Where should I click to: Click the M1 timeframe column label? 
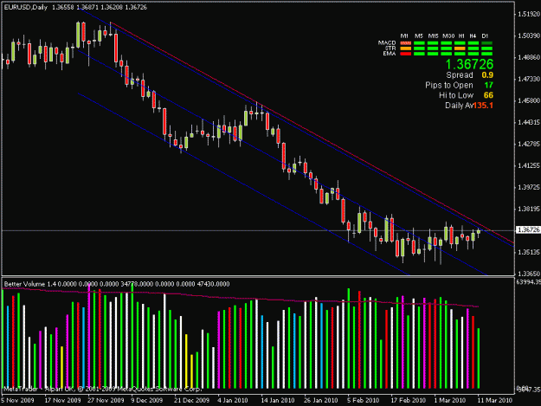coord(404,35)
